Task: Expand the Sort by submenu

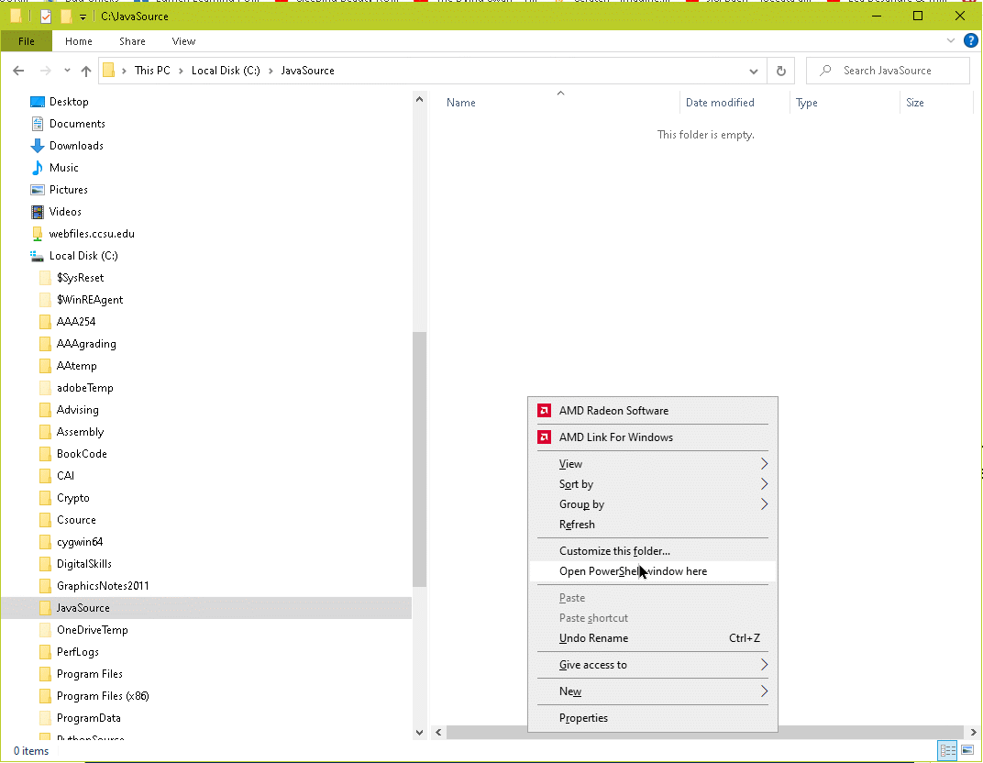Action: pos(653,484)
